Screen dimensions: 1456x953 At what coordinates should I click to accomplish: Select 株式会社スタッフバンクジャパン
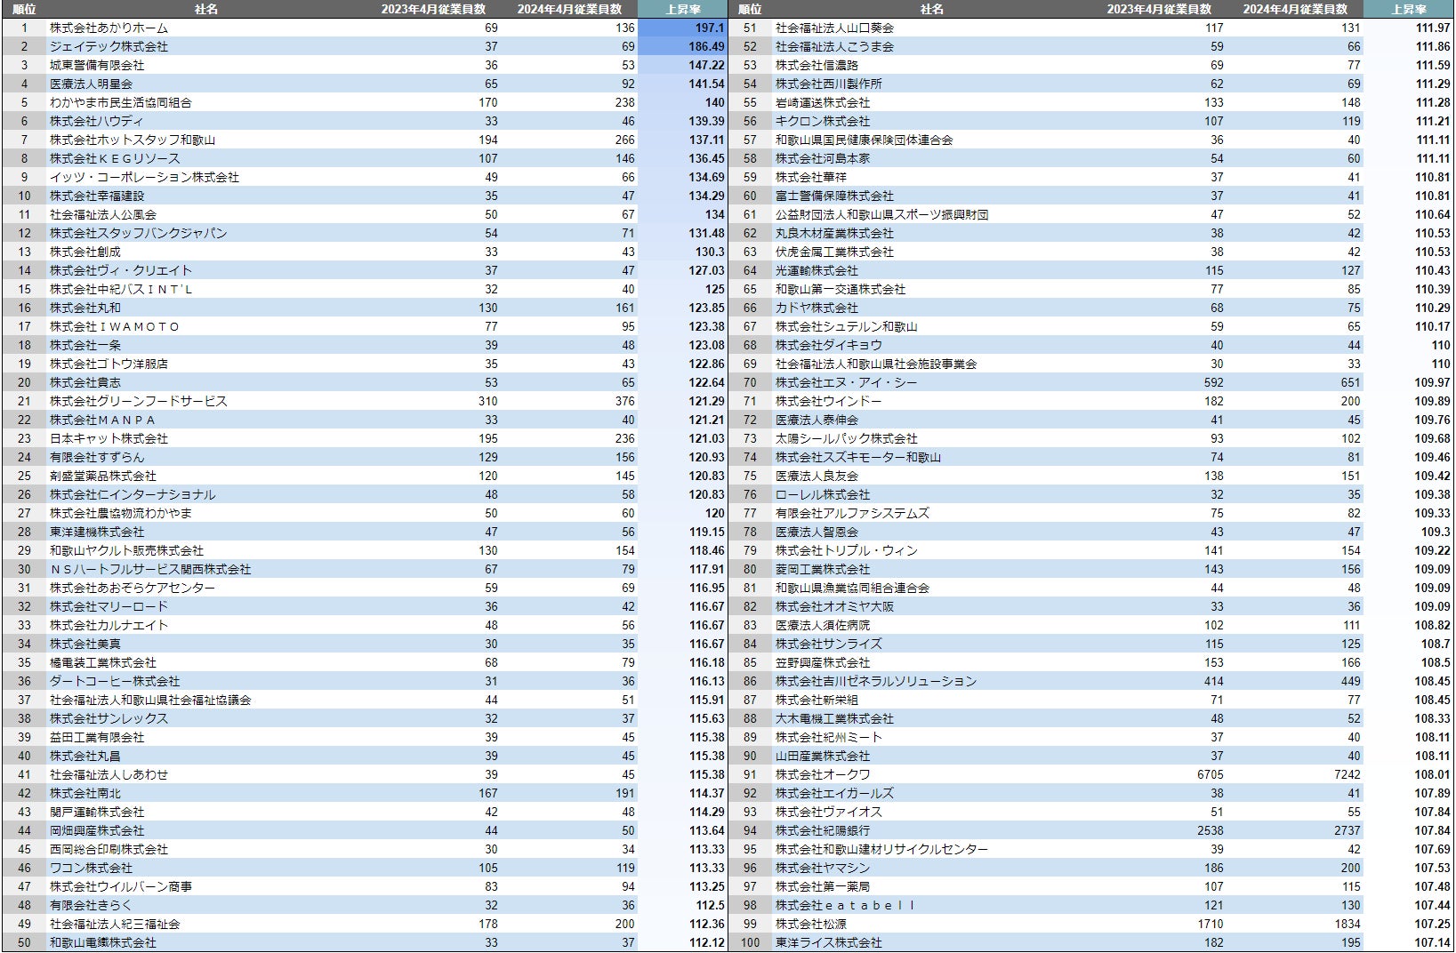139,233
